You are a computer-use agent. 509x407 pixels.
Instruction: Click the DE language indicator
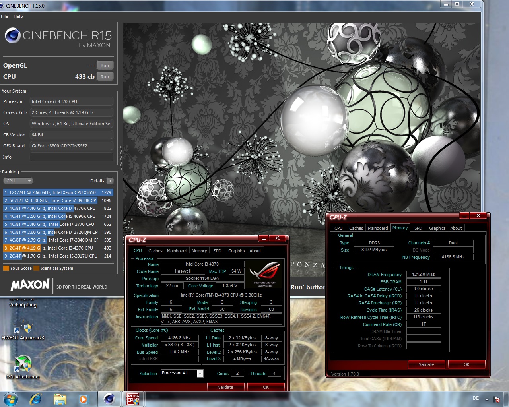[476, 398]
